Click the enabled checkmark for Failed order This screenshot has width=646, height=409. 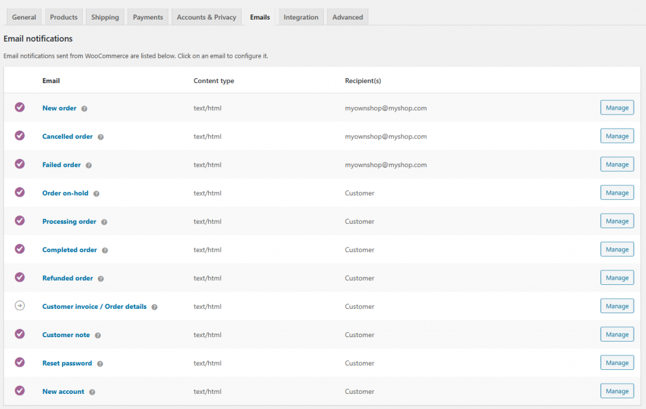(20, 164)
